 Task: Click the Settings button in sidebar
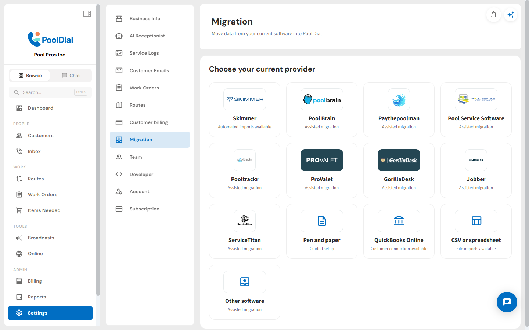[x=50, y=313]
